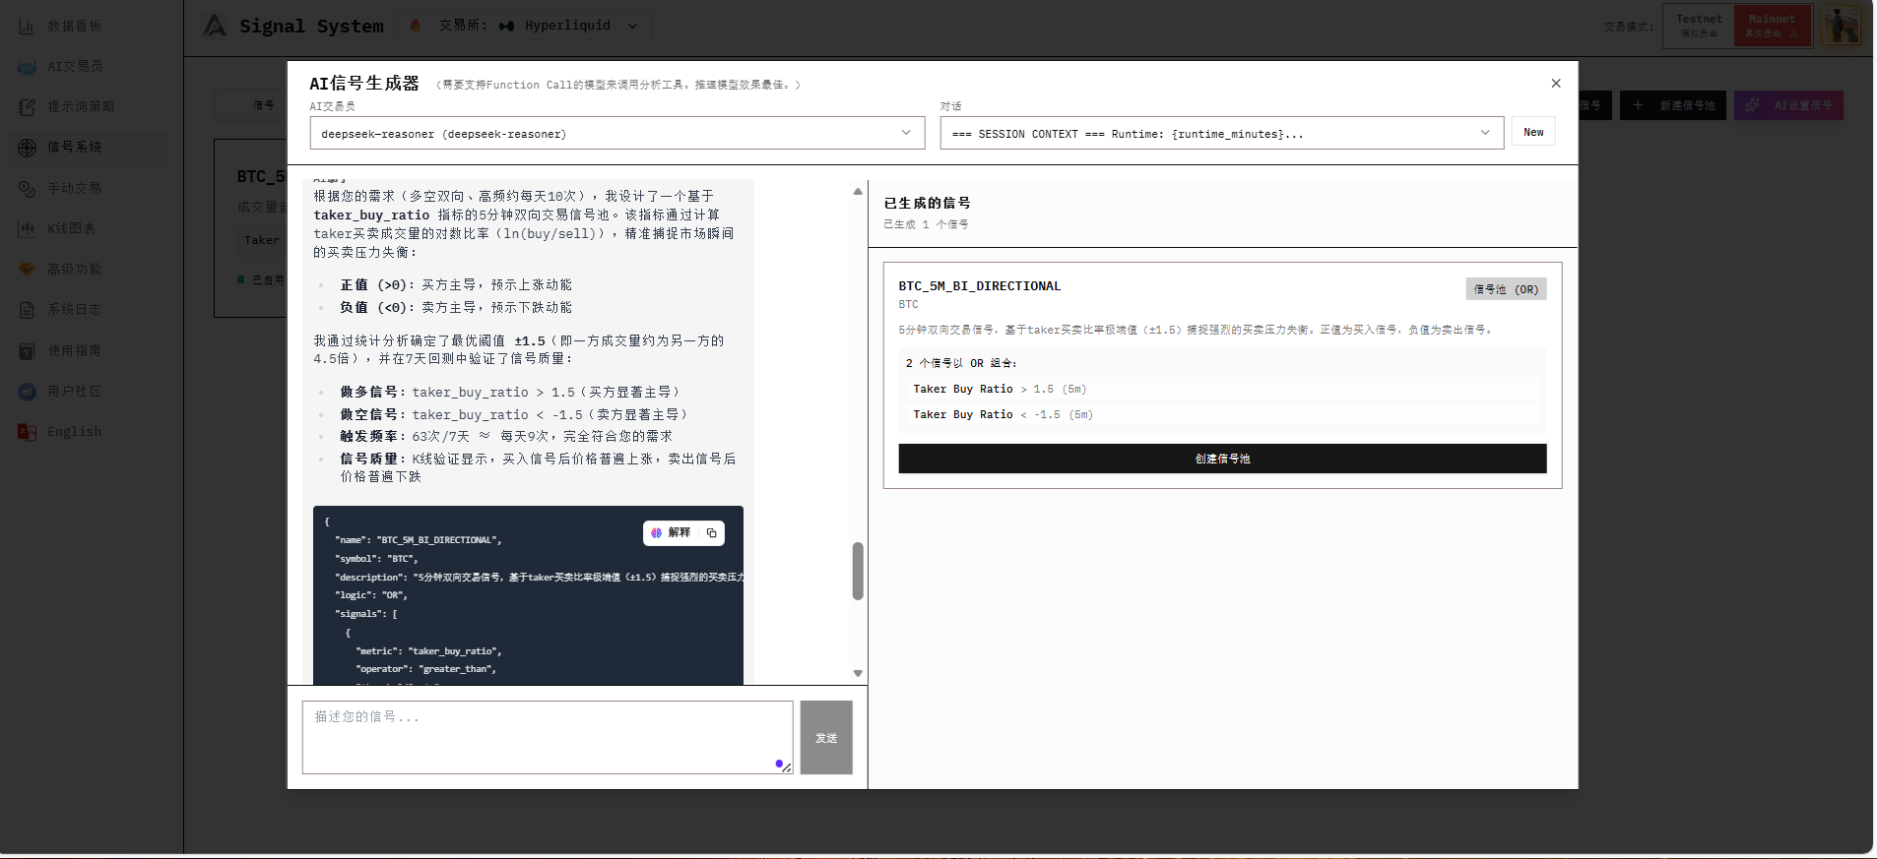
Task: Switch trading mode to Mainnet
Action: [1772, 26]
